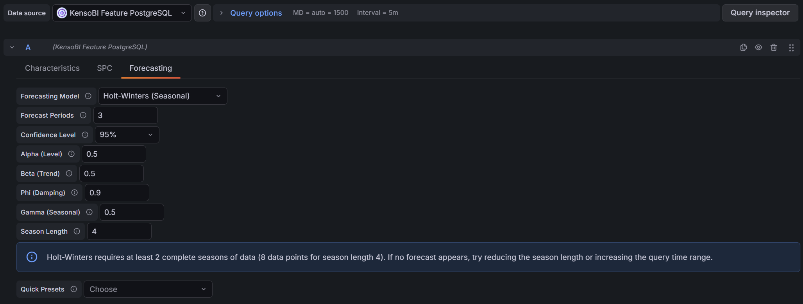The height and width of the screenshot is (304, 803).
Task: Click the Forecast Periods input field
Action: click(x=125, y=116)
